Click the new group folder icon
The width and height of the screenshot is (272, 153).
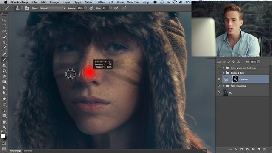point(253,149)
